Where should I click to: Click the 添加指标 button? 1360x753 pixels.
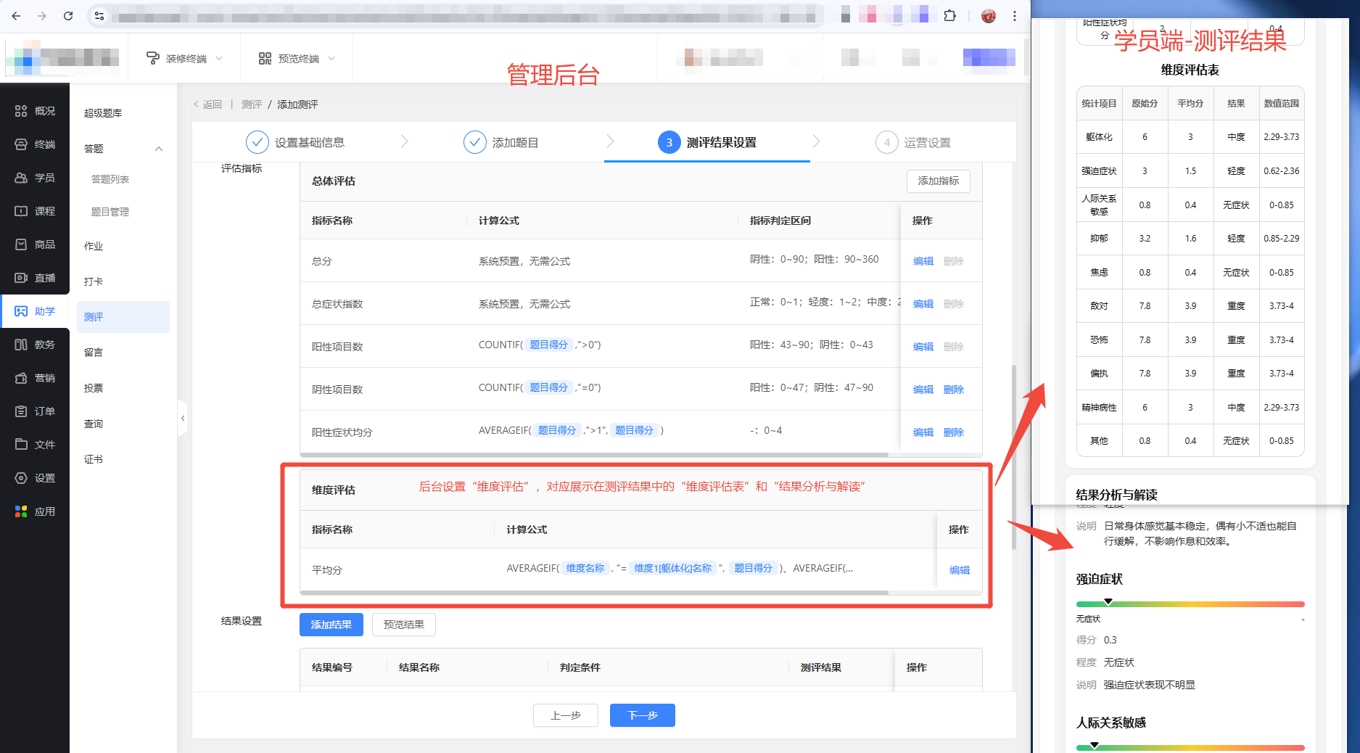click(x=938, y=181)
